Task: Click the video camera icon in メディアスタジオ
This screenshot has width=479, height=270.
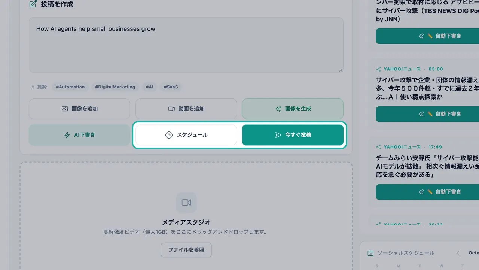Action: tap(186, 203)
